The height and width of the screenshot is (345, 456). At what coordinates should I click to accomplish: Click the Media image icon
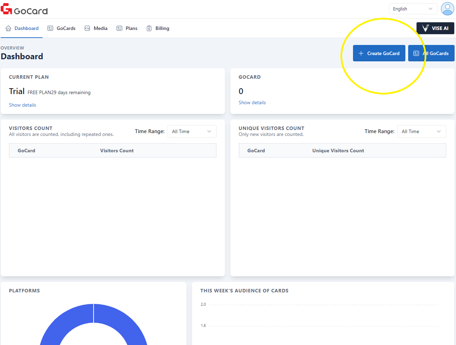(x=87, y=28)
